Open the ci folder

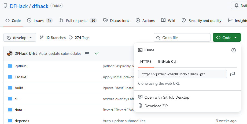tap(16, 99)
